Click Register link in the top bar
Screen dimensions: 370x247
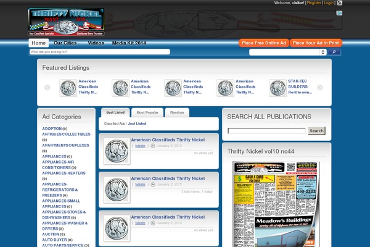[314, 3]
